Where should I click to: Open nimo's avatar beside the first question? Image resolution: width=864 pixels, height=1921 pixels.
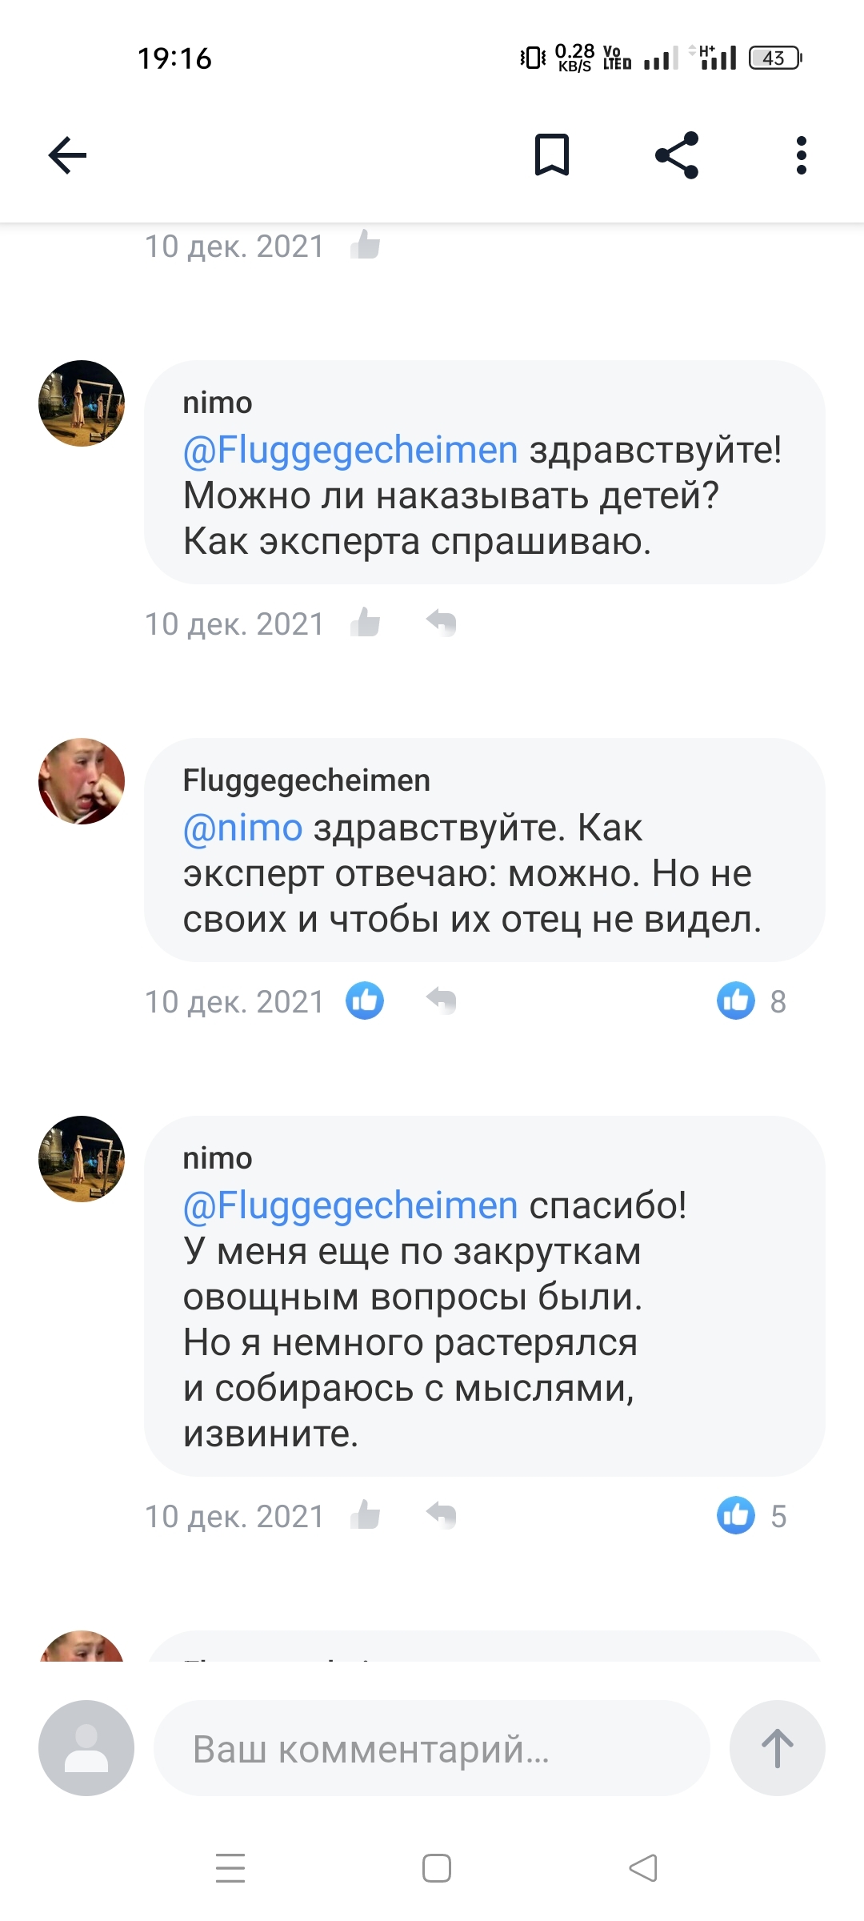[x=82, y=403]
